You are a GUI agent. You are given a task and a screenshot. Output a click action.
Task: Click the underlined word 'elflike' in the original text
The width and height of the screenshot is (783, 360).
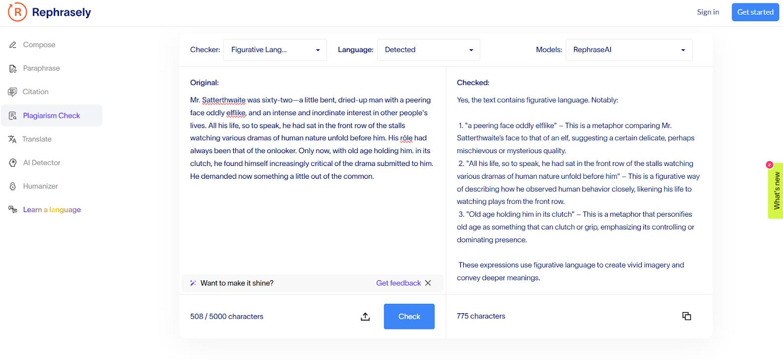[x=236, y=113]
